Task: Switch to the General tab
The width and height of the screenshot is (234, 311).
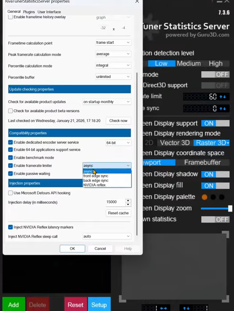Action: [x=14, y=11]
